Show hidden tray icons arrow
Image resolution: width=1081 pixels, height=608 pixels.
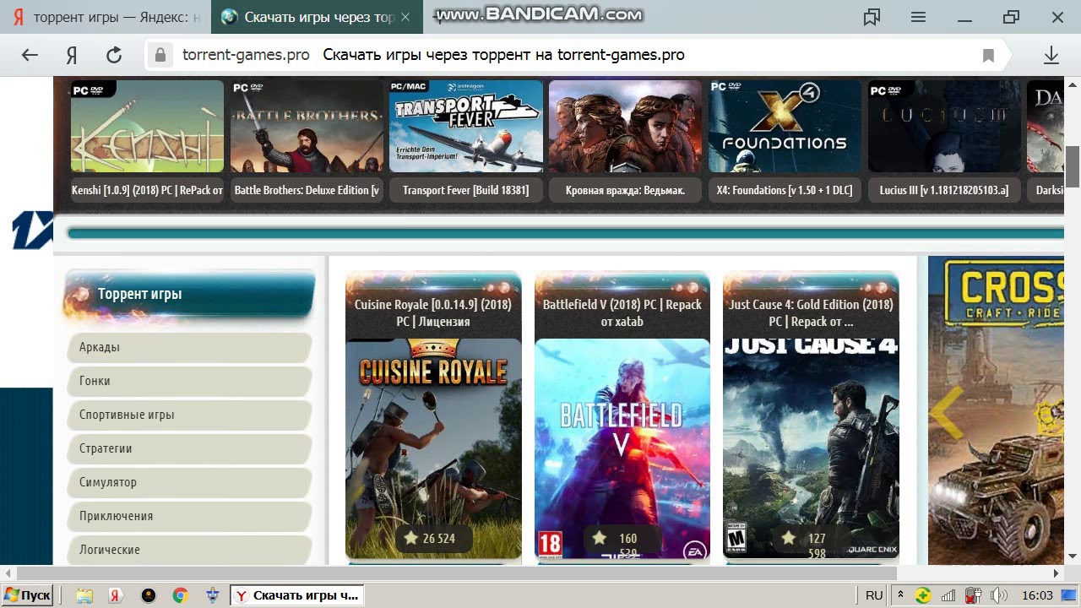(x=900, y=595)
